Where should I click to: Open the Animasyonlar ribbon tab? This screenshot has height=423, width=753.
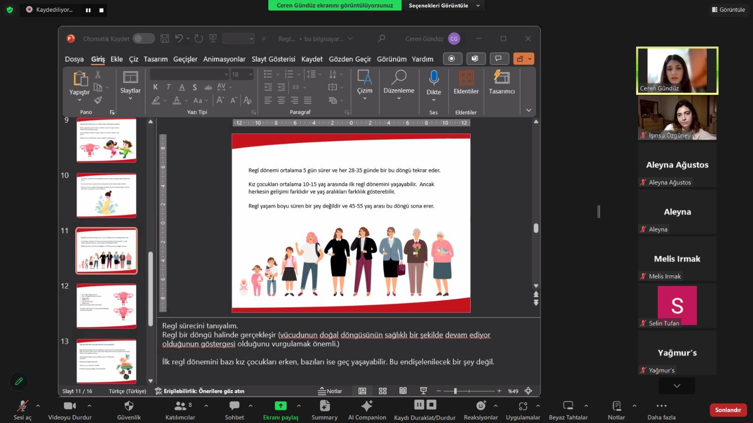pyautogui.click(x=224, y=59)
